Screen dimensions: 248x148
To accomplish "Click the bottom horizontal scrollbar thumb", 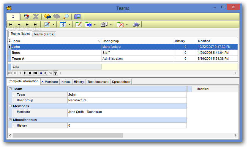I will click(68, 135).
